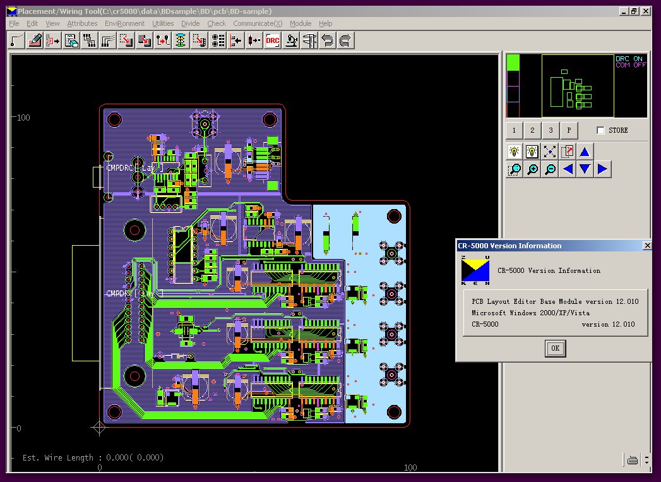The height and width of the screenshot is (482, 661).
Task: Click the DRC toolbar icon
Action: click(x=273, y=41)
